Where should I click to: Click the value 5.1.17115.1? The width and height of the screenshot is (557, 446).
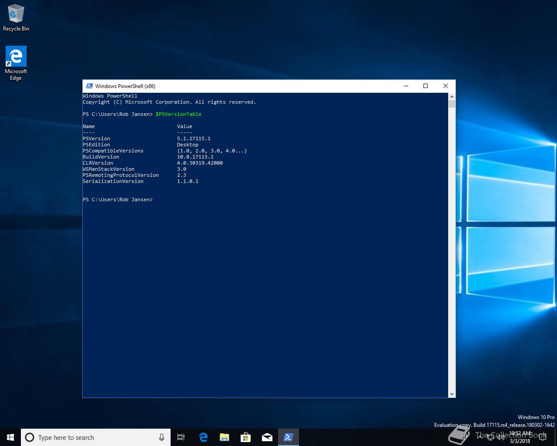pyautogui.click(x=194, y=139)
